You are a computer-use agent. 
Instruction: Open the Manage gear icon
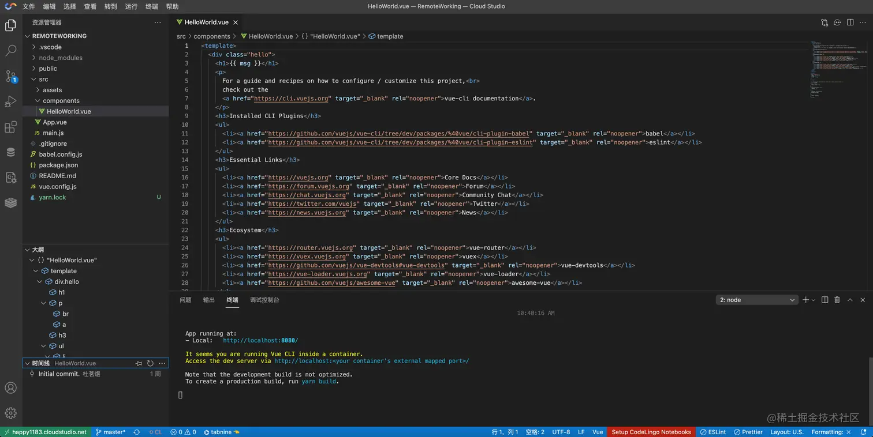[10, 413]
